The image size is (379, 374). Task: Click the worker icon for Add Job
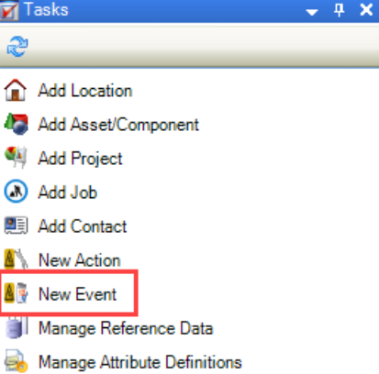click(16, 192)
